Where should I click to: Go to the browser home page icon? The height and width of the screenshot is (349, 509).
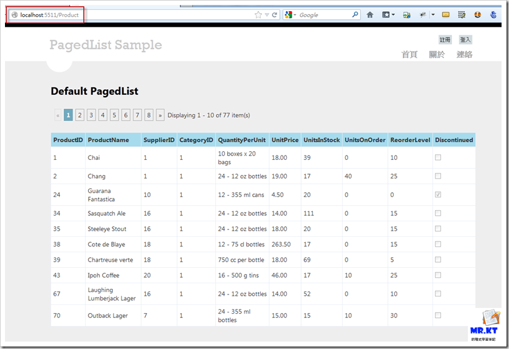[370, 15]
